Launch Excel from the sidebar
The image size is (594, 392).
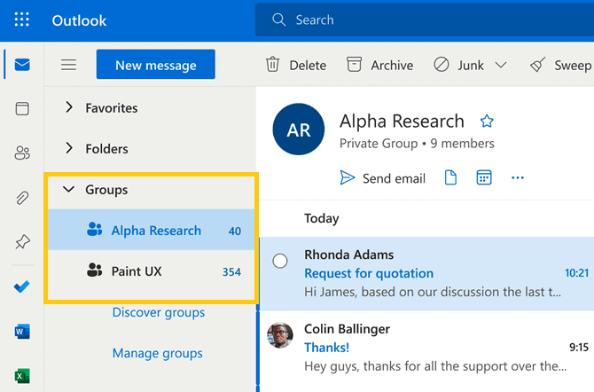pos(22,376)
